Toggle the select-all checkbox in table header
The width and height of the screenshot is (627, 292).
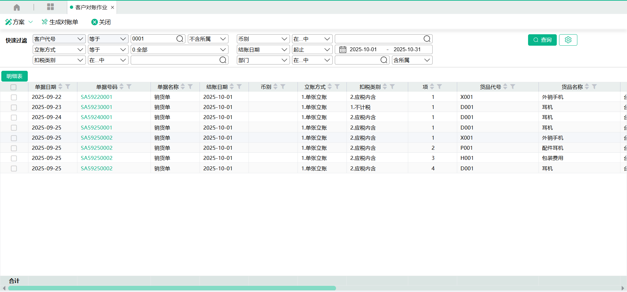[x=13, y=87]
